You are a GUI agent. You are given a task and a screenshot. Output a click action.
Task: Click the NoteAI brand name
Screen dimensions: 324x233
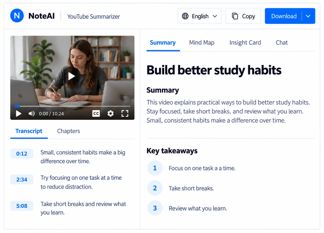(x=42, y=16)
